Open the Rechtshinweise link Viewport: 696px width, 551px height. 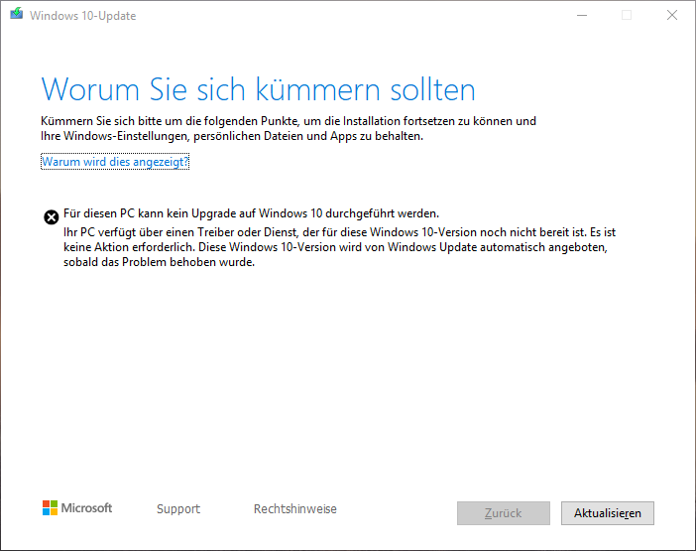295,508
